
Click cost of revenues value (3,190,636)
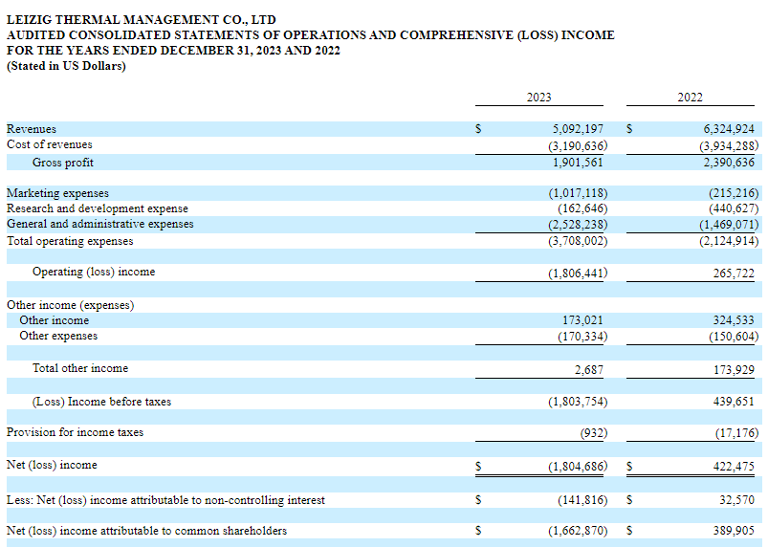[578, 146]
